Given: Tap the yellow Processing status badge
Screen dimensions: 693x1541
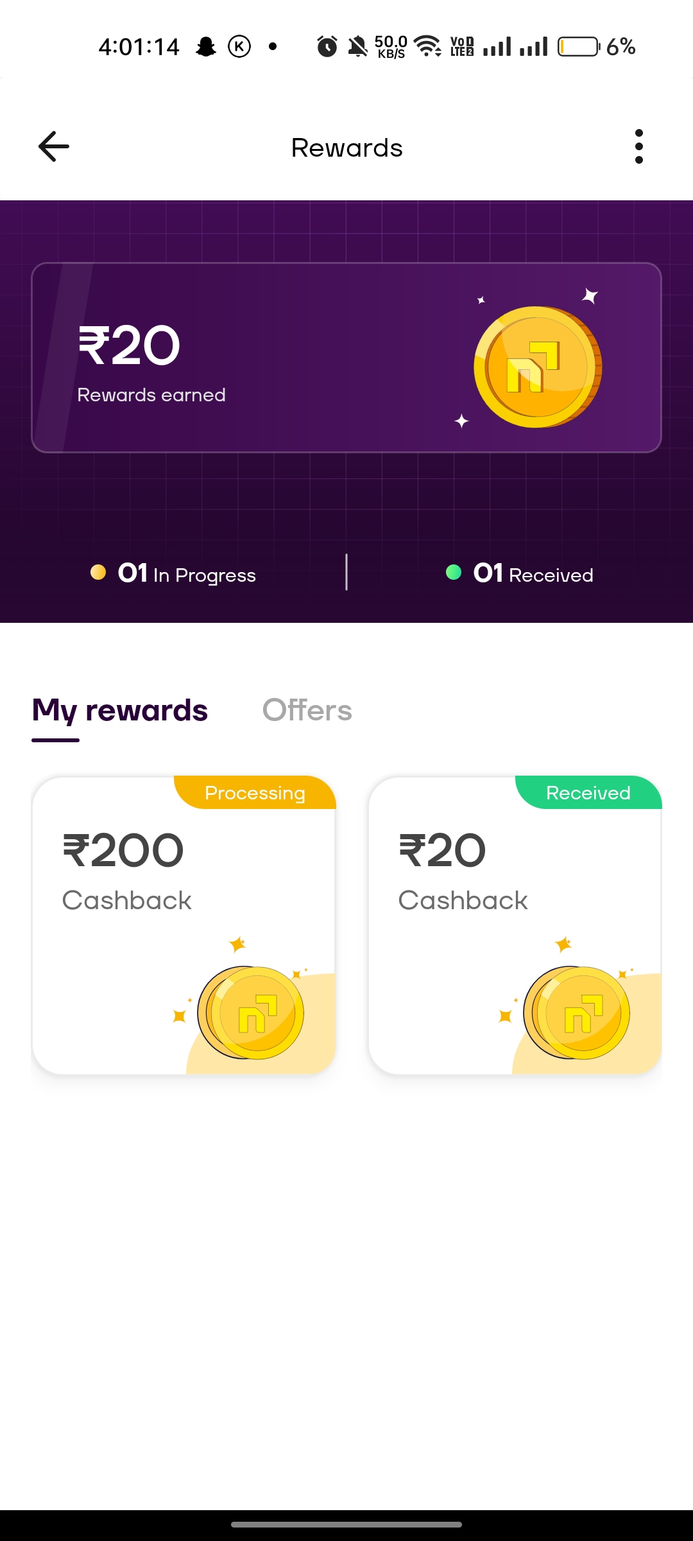Looking at the screenshot, I should [255, 793].
